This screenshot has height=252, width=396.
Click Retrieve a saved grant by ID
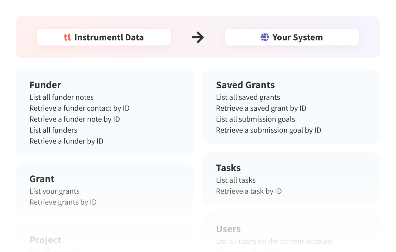point(261,108)
